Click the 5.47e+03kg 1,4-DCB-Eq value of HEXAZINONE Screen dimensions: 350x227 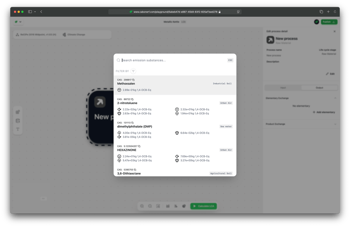click(137, 161)
